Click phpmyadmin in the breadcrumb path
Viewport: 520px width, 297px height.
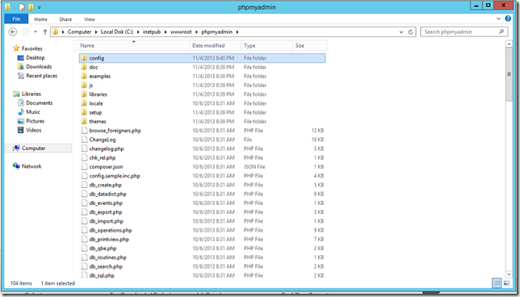point(216,31)
